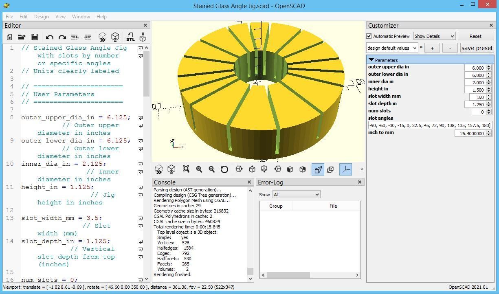Open the Error-Log Show filter dropdown

(x=296, y=195)
